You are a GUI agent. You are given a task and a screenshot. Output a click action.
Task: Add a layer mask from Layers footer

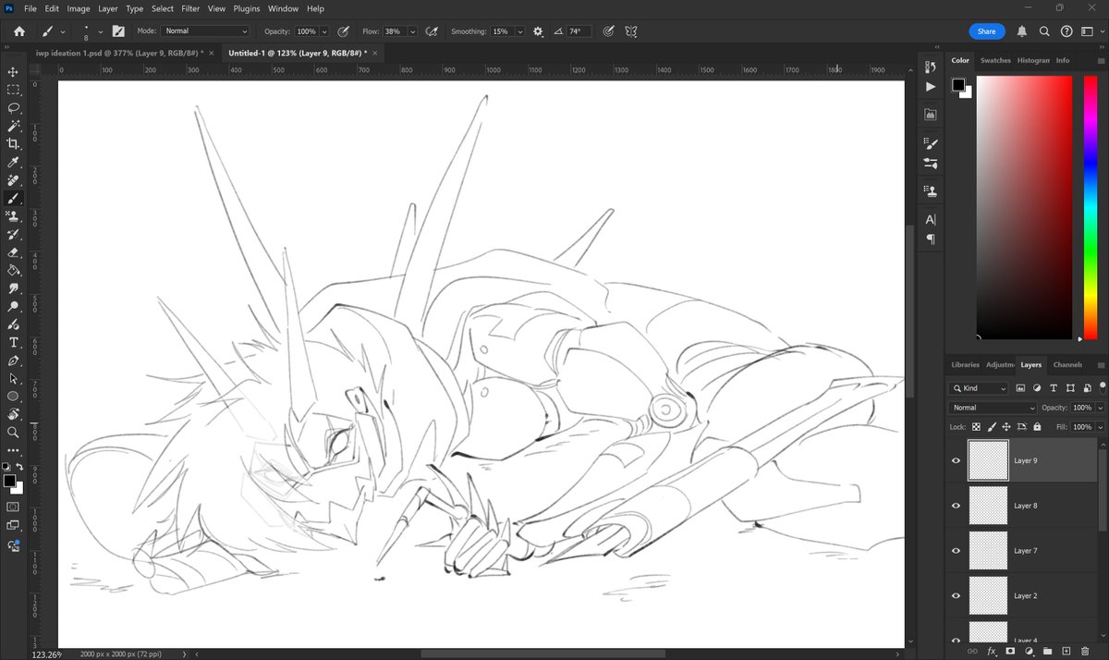[x=1010, y=651]
